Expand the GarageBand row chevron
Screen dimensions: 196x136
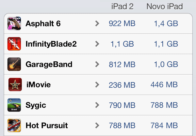click(97, 64)
